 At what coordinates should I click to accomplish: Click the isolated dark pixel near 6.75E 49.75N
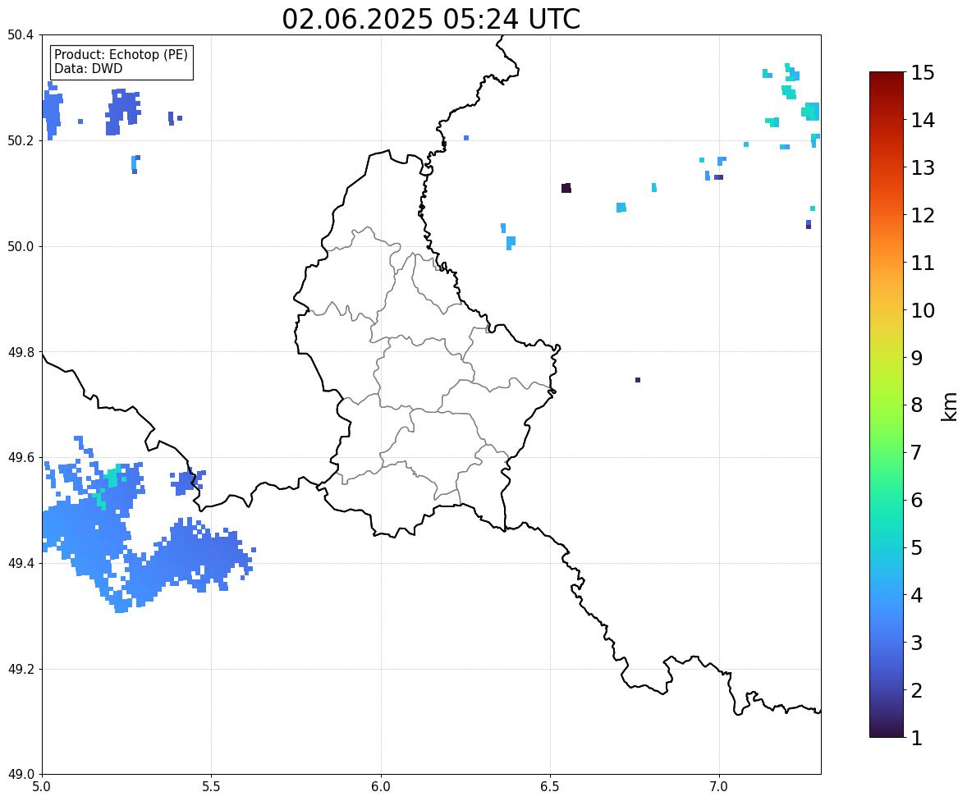pyautogui.click(x=638, y=380)
